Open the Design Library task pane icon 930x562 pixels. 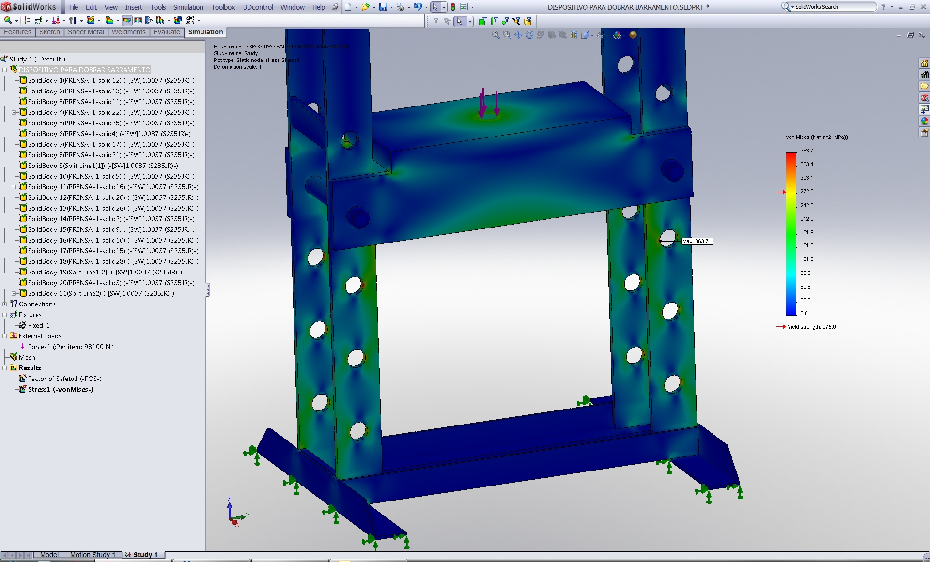click(924, 75)
